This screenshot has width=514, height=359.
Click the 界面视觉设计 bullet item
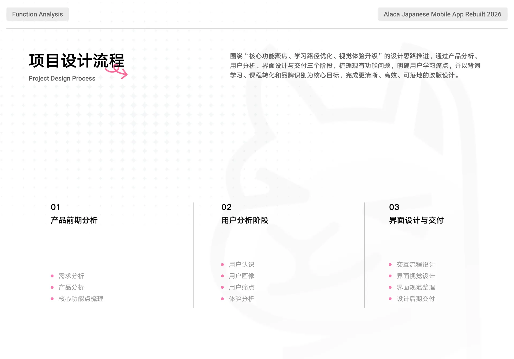pyautogui.click(x=412, y=276)
